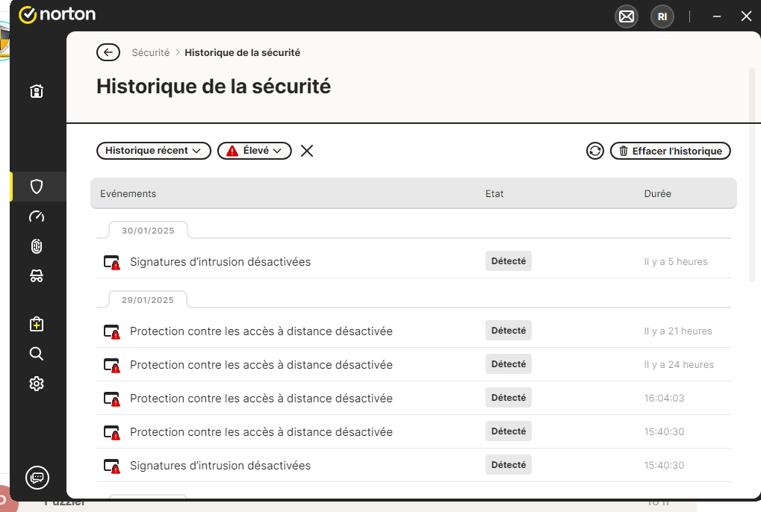Open the support chat bubble
761x512 pixels.
[x=37, y=478]
